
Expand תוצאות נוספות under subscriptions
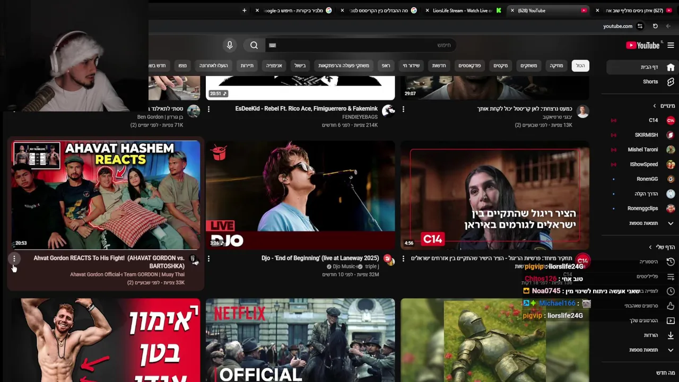pyautogui.click(x=640, y=223)
